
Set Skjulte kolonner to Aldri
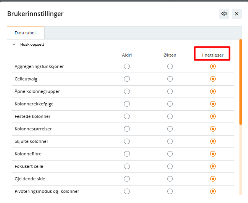[x=127, y=141]
